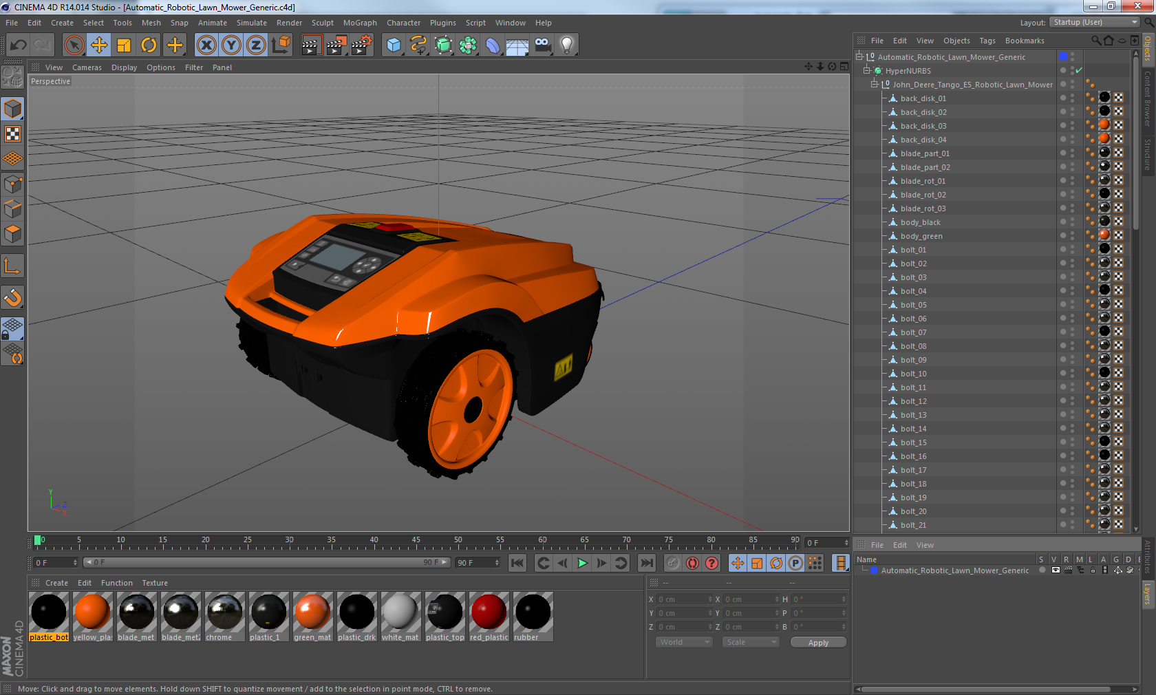Open the array modeling objects icon
The height and width of the screenshot is (695, 1156).
(468, 45)
